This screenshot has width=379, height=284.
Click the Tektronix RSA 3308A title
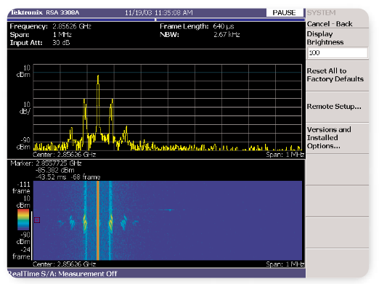pos(45,12)
